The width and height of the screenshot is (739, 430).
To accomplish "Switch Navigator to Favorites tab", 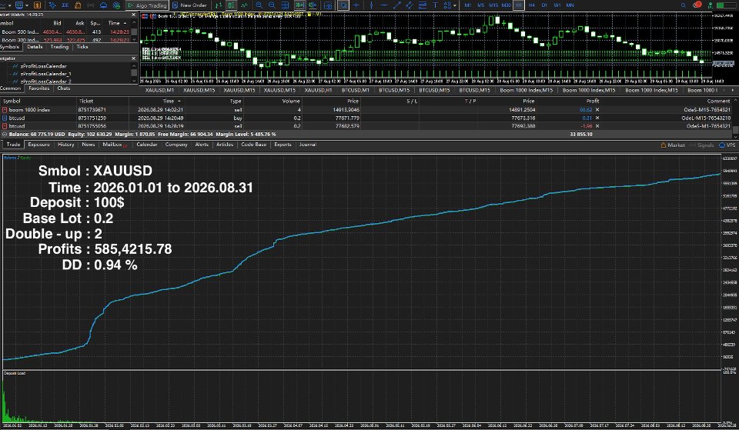I will tap(39, 88).
